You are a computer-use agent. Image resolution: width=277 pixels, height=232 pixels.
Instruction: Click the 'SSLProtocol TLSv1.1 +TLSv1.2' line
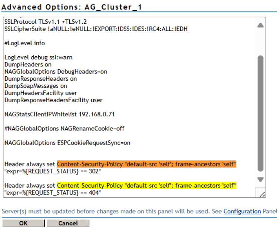(46, 22)
